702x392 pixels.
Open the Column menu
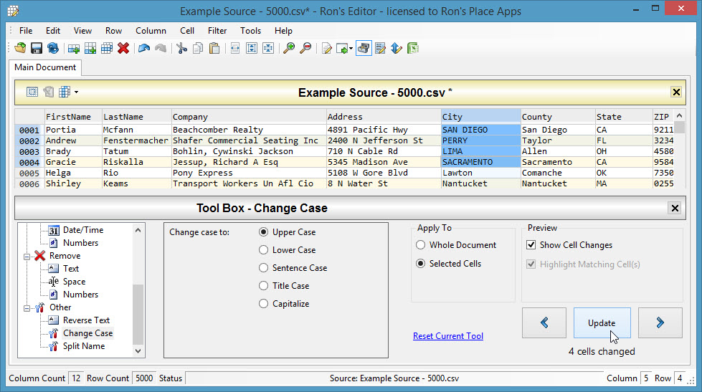tap(151, 31)
